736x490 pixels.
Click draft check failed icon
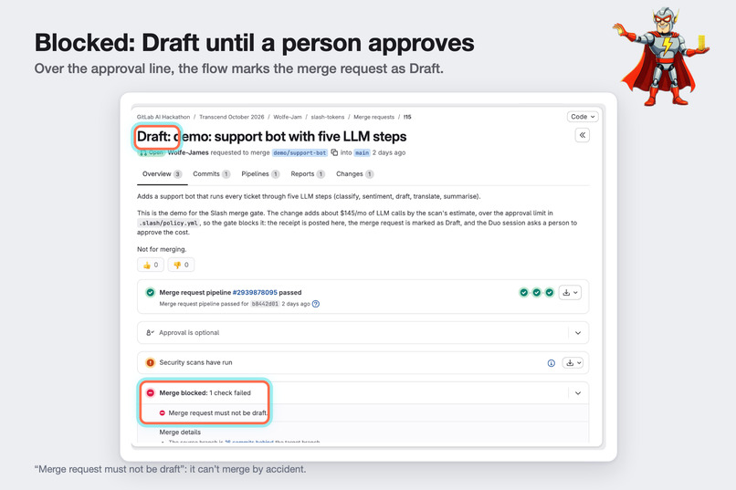pyautogui.click(x=162, y=413)
